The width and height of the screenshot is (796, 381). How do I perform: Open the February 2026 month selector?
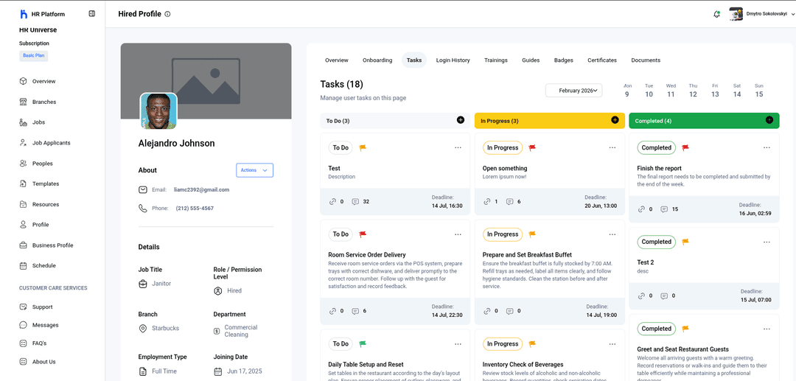pyautogui.click(x=574, y=90)
